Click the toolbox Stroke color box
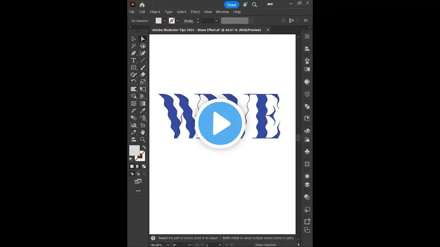Viewport: 440px width, 247px height. click(141, 157)
